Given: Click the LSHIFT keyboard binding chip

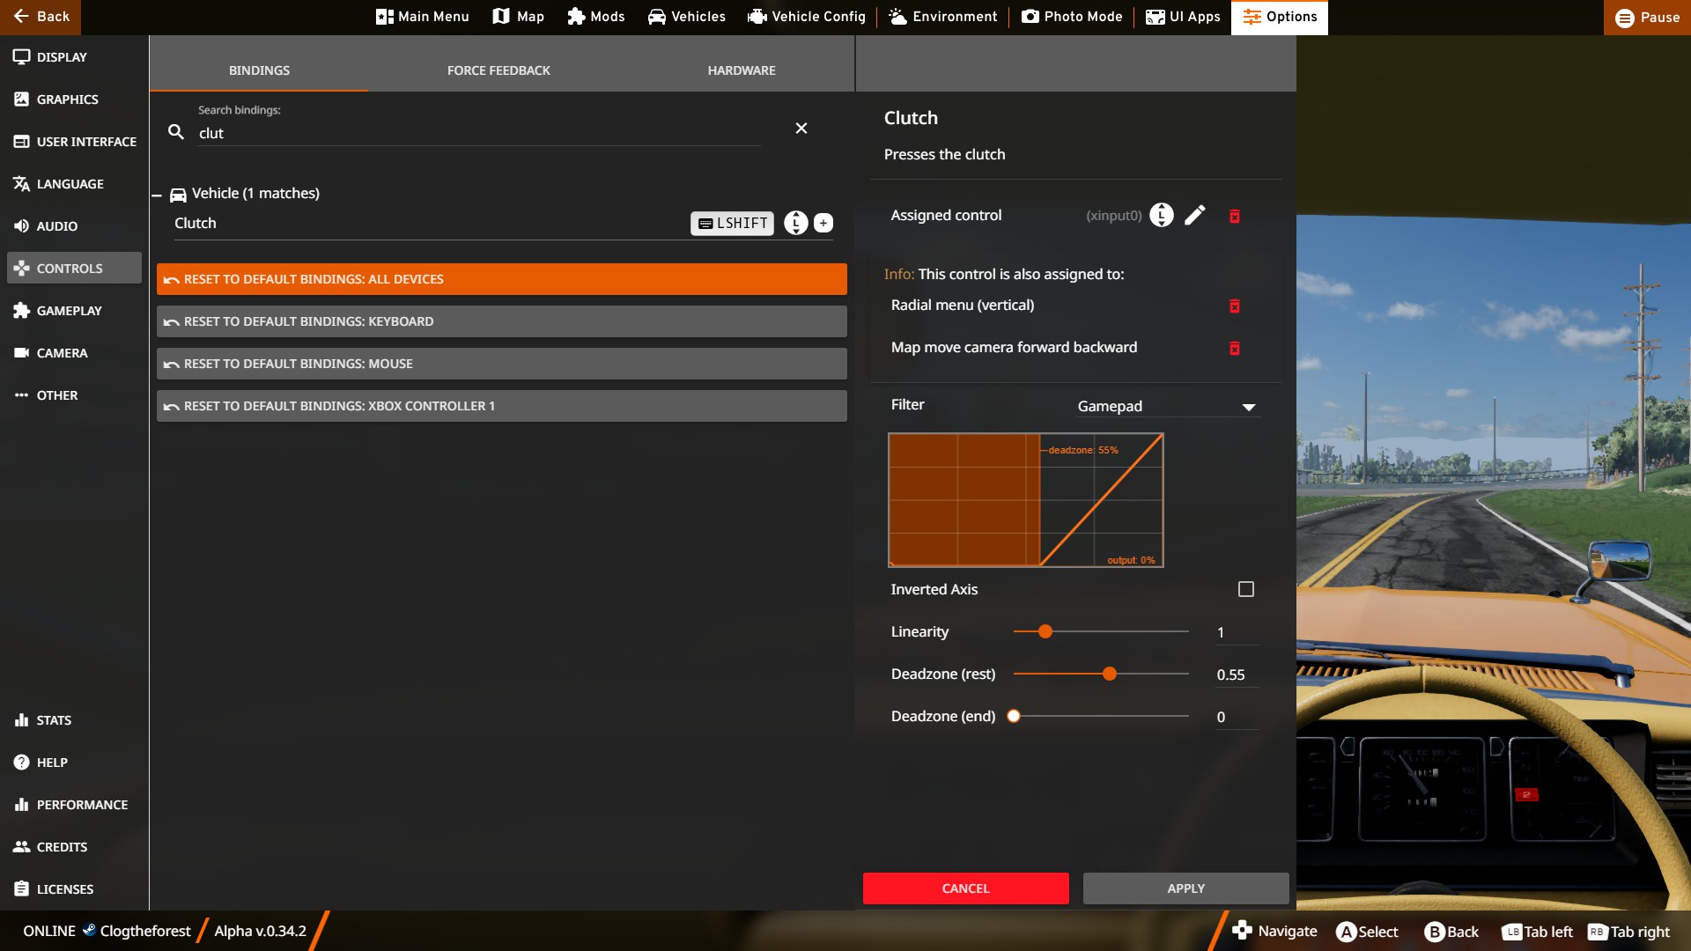Looking at the screenshot, I should [732, 224].
